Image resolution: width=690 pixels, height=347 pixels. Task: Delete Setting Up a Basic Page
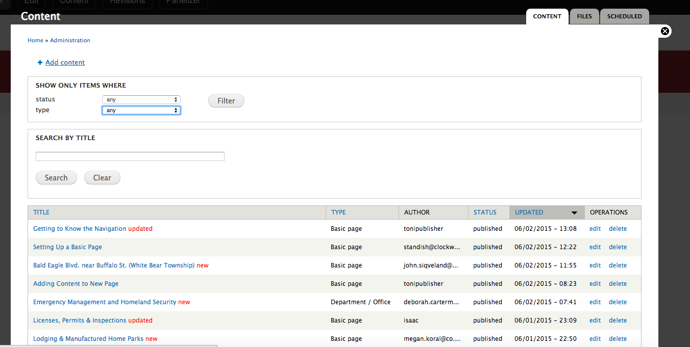tap(618, 247)
